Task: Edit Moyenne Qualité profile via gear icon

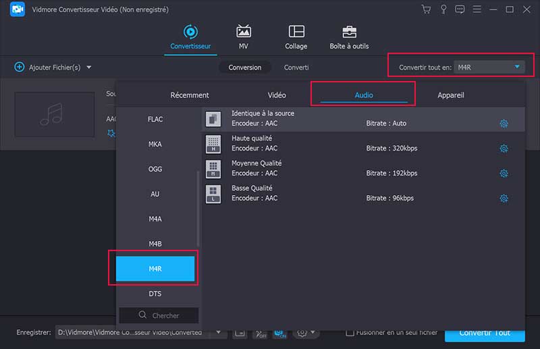Action: coord(504,173)
